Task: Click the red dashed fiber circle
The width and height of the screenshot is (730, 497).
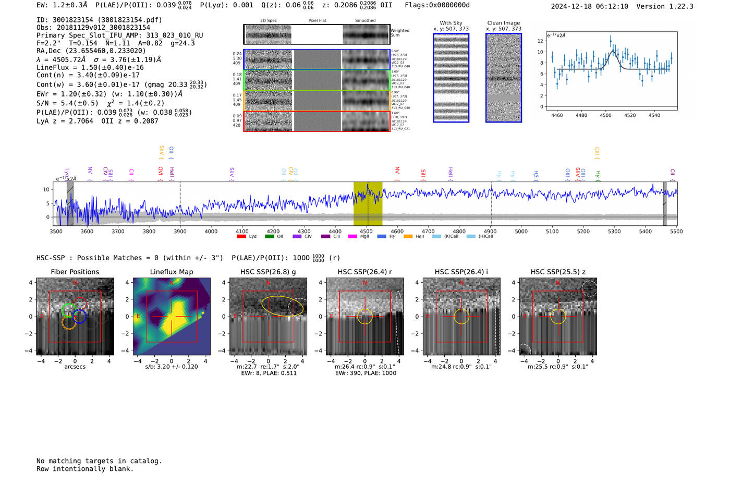Action: 79,304
